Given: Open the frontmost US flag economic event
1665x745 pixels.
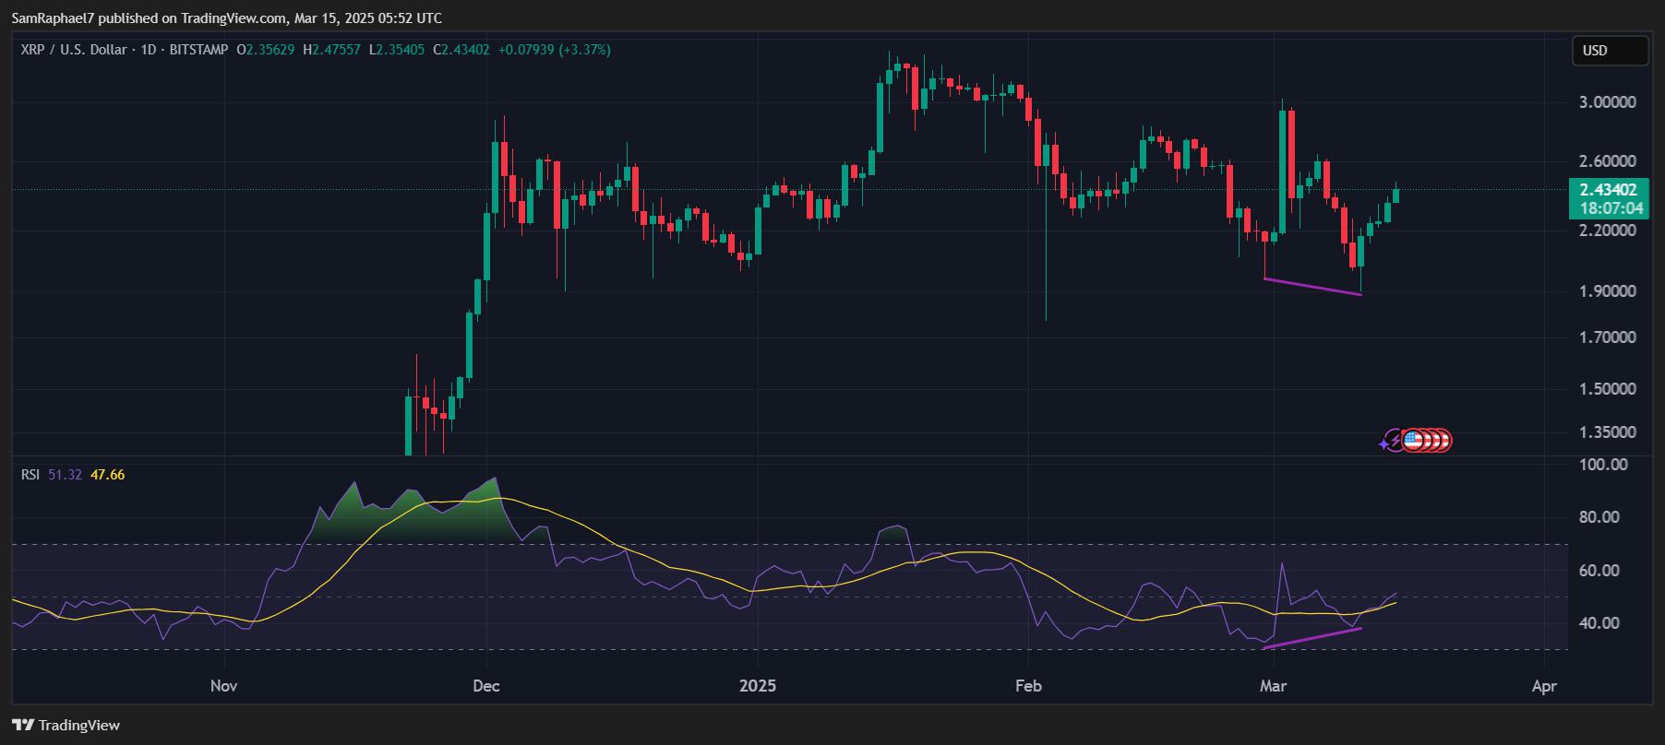Looking at the screenshot, I should [1413, 441].
